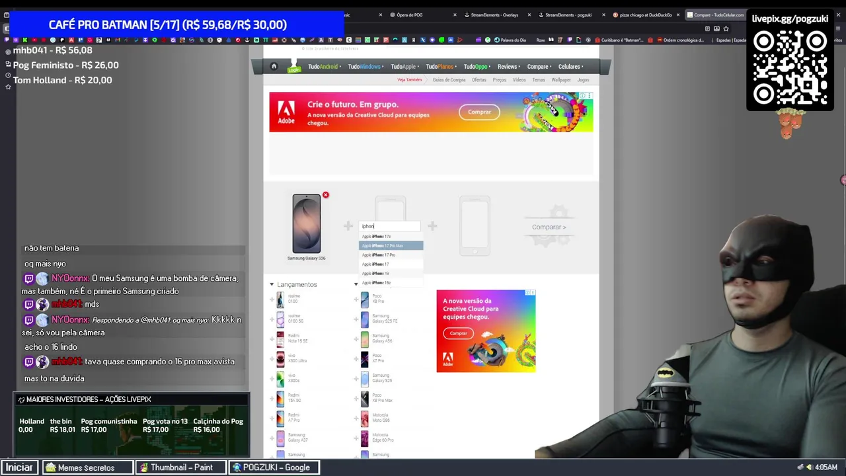Add Poco X8 Pro Max via plus icon

356,399
